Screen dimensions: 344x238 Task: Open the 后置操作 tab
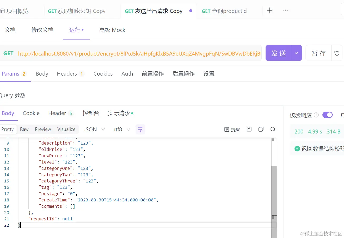(x=183, y=74)
